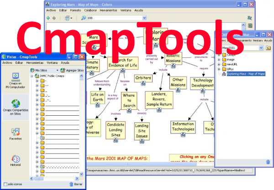The height and width of the screenshot is (190, 274).
Task: Click the forward arrow in main toolbar
Action: pyautogui.click(x=54, y=18)
